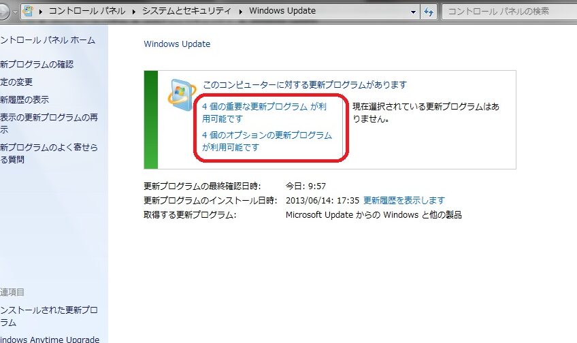Expand arrow after コントロール パネル breadcrumb
Viewport: 577px width, 343px height.
(x=134, y=12)
